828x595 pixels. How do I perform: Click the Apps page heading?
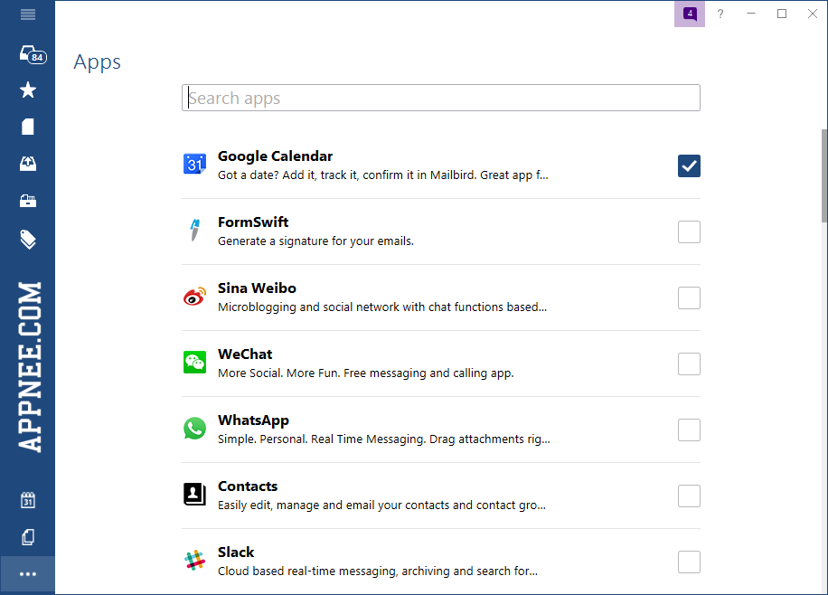click(x=97, y=62)
